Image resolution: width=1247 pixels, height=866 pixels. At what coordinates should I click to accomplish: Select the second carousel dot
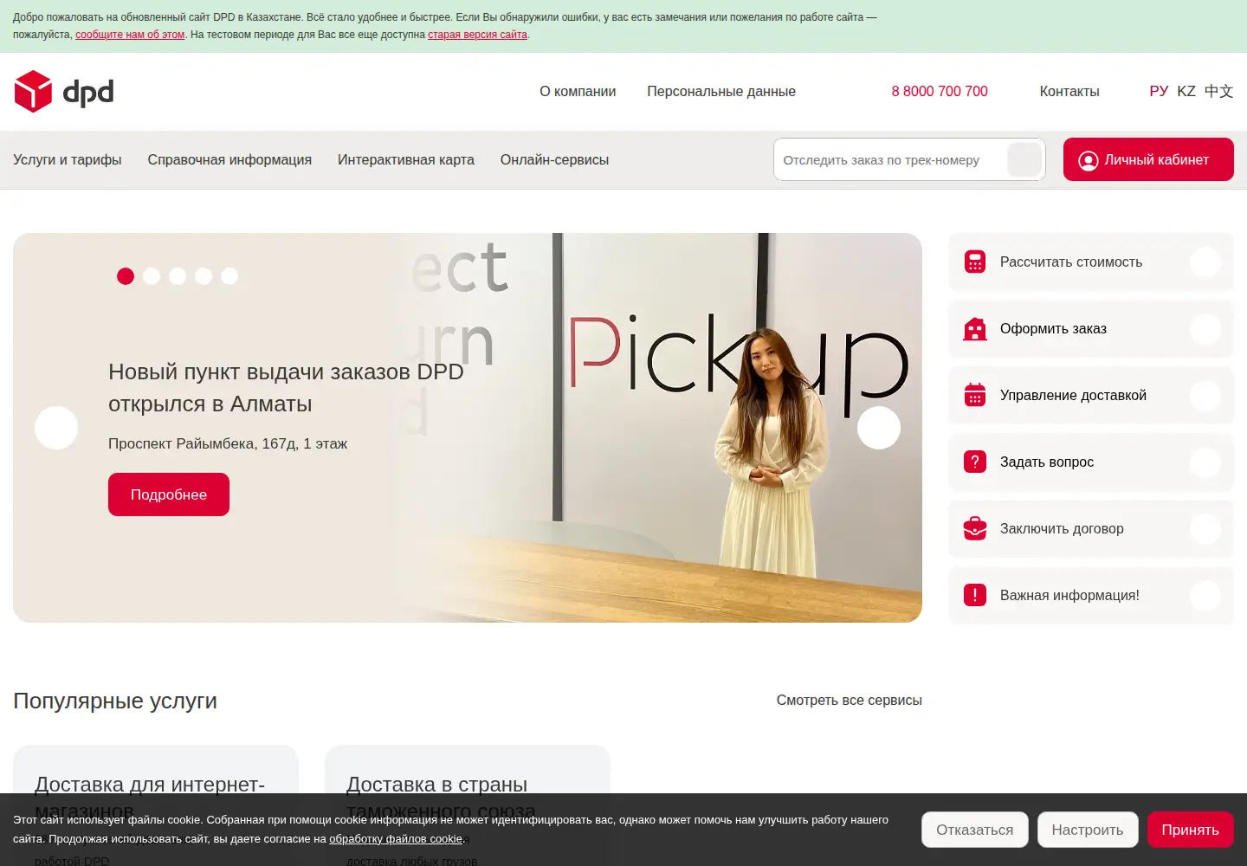pyautogui.click(x=152, y=276)
